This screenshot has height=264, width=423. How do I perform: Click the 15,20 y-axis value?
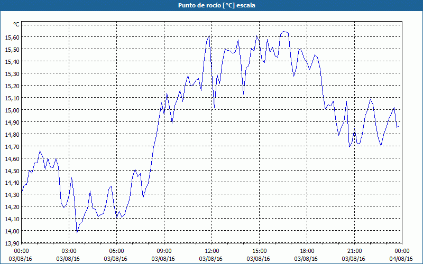tap(12, 86)
